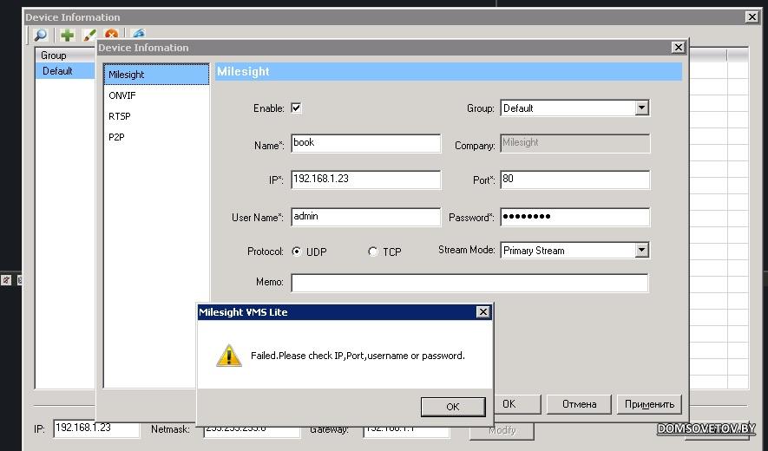This screenshot has width=768, height=451.
Task: Click the warning icon in the error dialog
Action: [229, 356]
